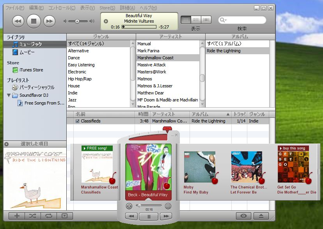Image resolution: width=323 pixels, height=229 pixels.
Task: Switch to Cover Flow view
Action: 206,20
